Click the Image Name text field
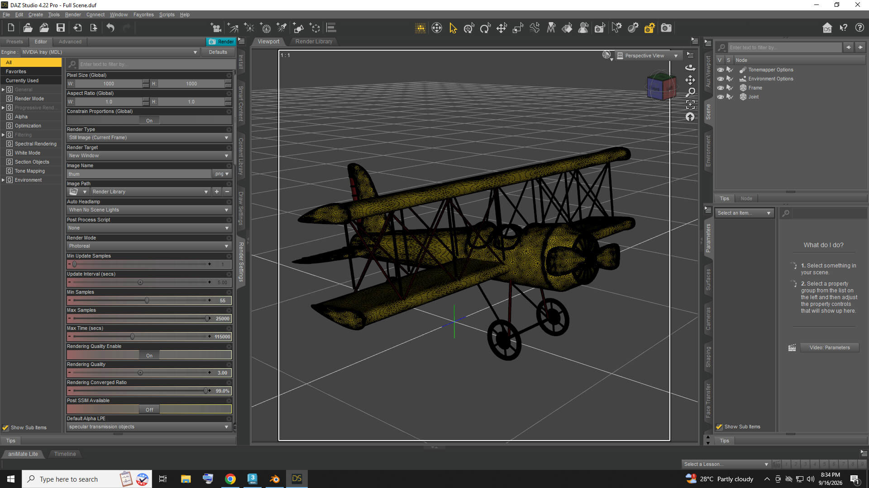Viewport: 869px width, 488px height. coord(139,174)
